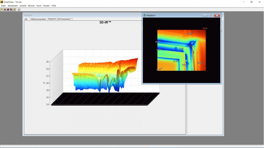
Task: Switch to the Markierungsdaten tab
Action: click(x=39, y=19)
